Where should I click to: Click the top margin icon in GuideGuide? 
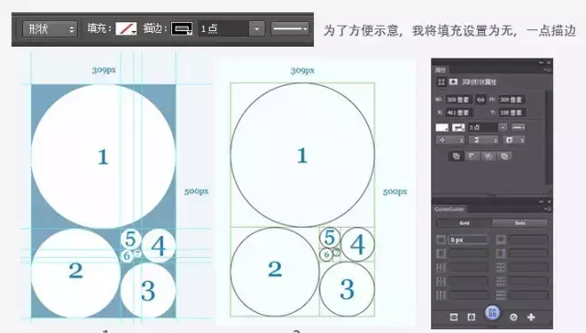[x=441, y=240]
